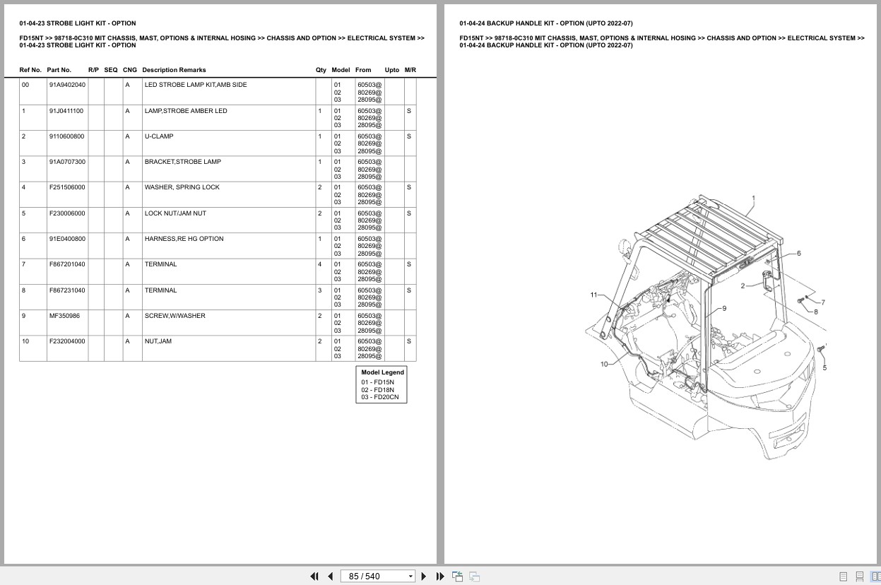Click legend entry 03 - FD20CN
This screenshot has height=585, width=881.
click(x=380, y=397)
